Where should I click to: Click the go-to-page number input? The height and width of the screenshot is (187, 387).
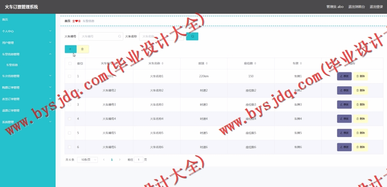point(139,160)
